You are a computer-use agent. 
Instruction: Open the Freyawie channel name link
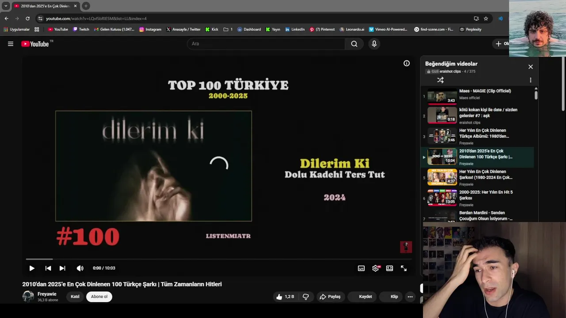[47, 294]
